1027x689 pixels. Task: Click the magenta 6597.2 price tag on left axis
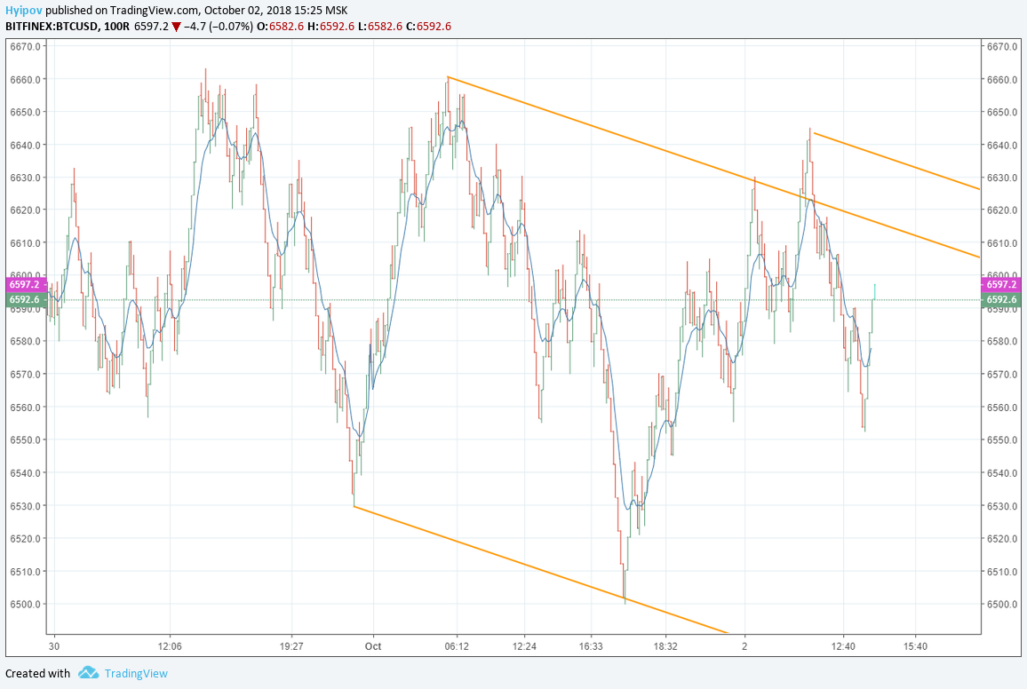(x=24, y=285)
